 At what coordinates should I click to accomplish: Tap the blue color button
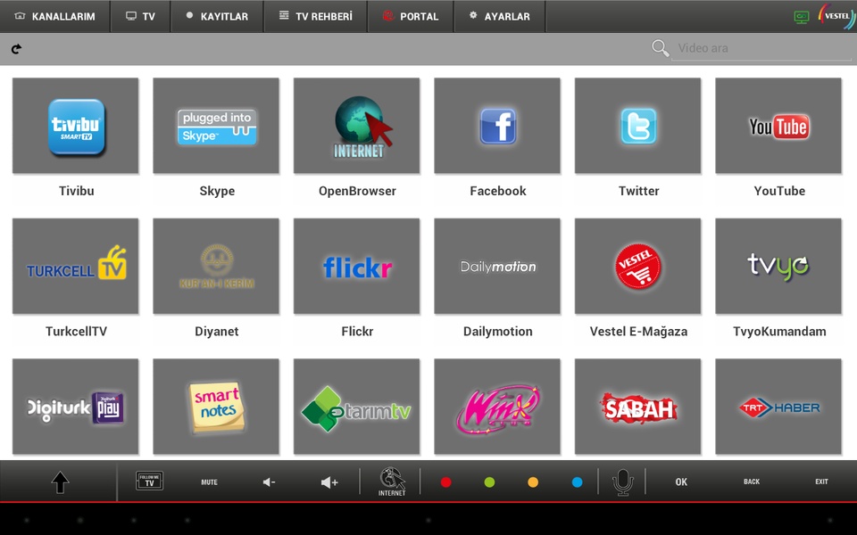tap(578, 482)
